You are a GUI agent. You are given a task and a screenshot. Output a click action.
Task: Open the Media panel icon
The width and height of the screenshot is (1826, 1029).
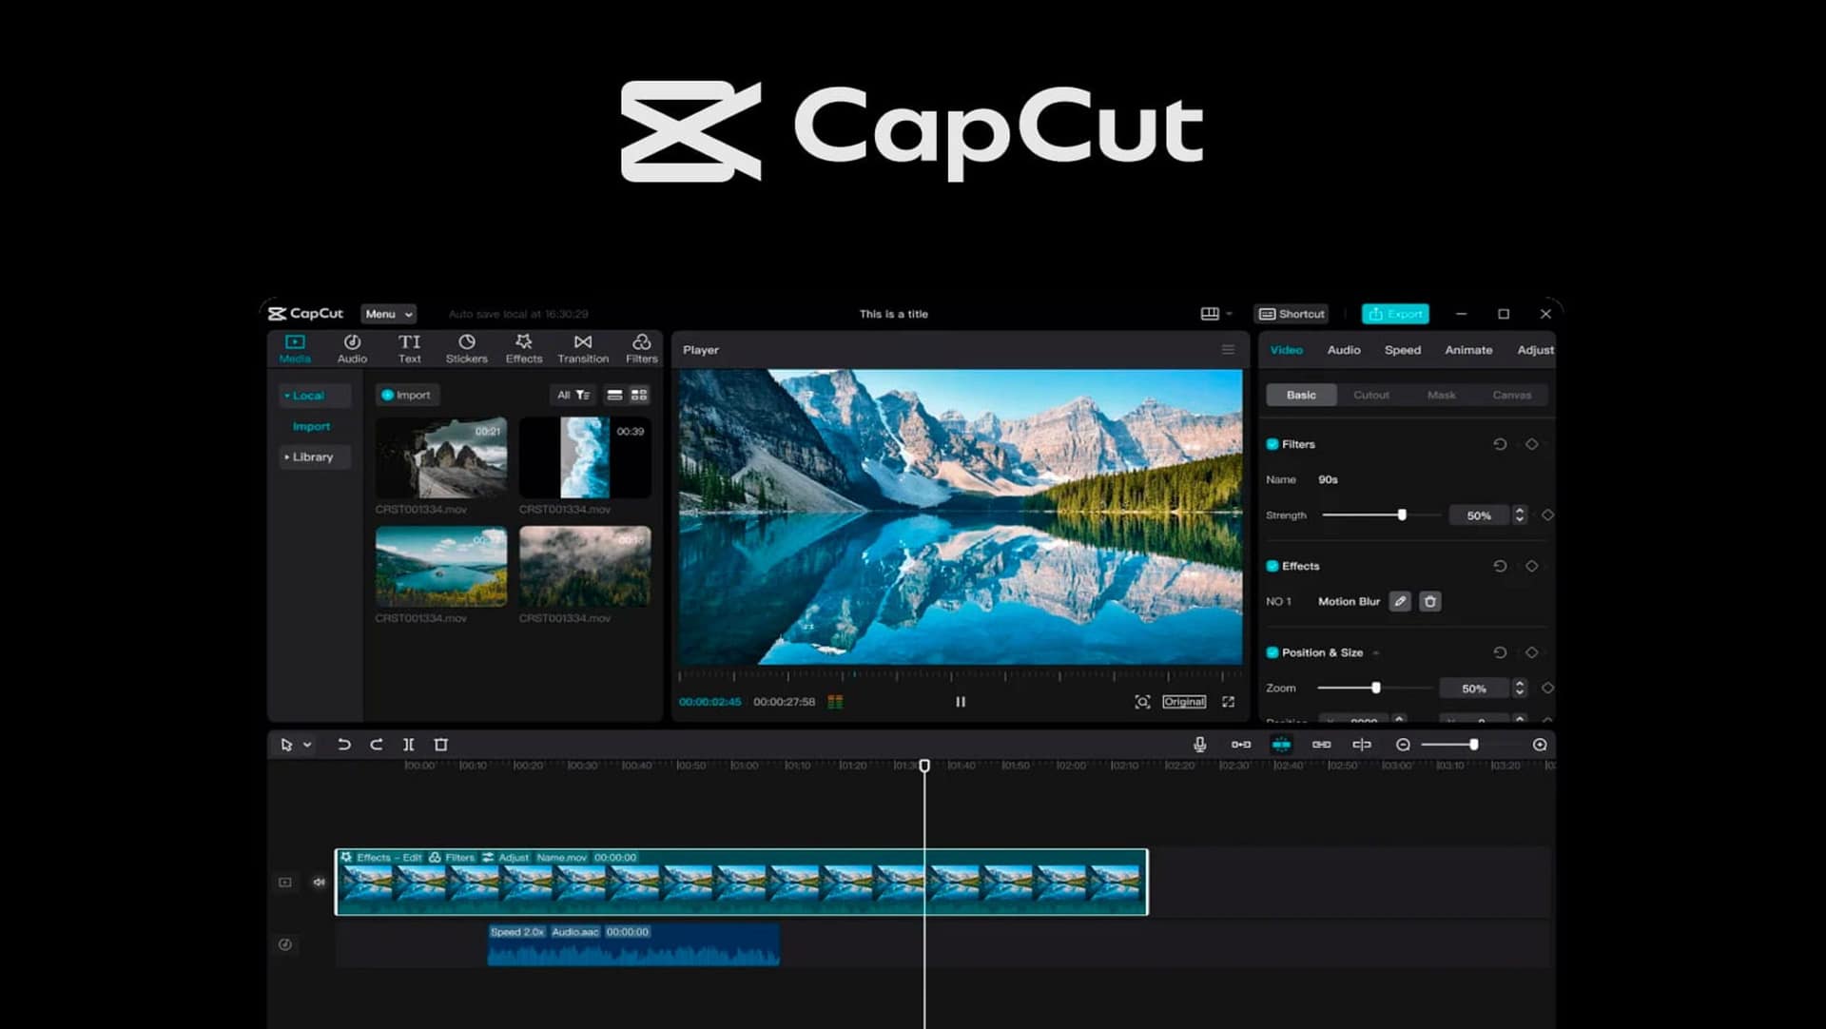pos(295,342)
